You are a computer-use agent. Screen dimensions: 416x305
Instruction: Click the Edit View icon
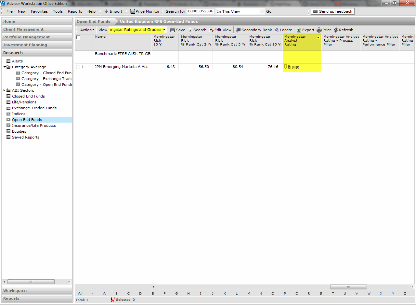point(211,30)
